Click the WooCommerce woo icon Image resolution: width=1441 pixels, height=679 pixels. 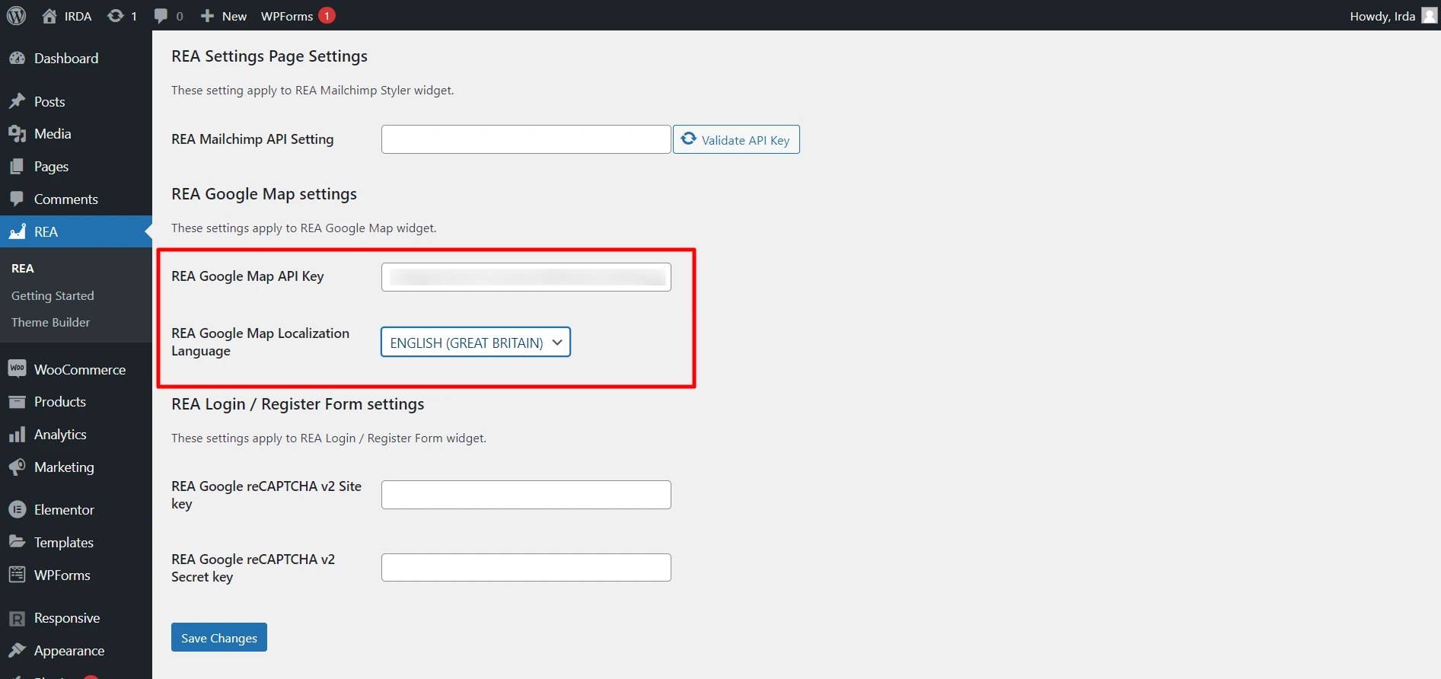[18, 368]
